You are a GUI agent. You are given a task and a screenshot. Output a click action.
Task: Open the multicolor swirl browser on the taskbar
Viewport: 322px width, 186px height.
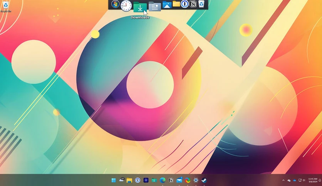(188, 180)
